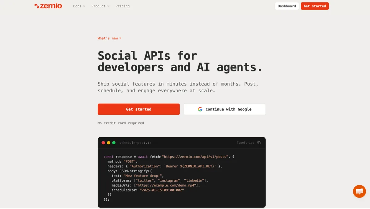Click the zernio.com API URL in code
The image size is (370, 209).
point(195,157)
